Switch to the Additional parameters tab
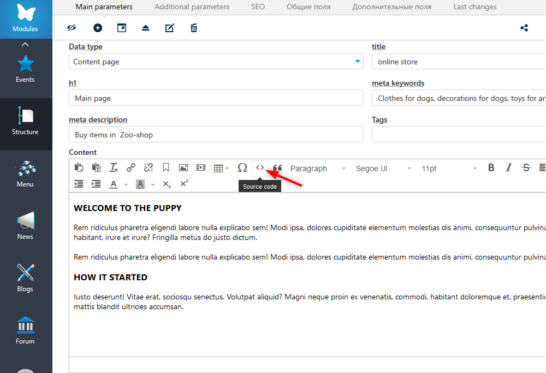 [192, 7]
